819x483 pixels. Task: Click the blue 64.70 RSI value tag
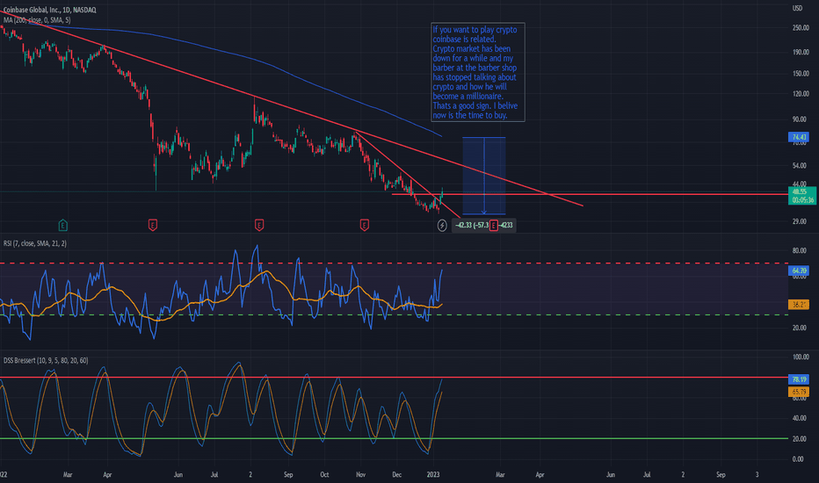[799, 270]
